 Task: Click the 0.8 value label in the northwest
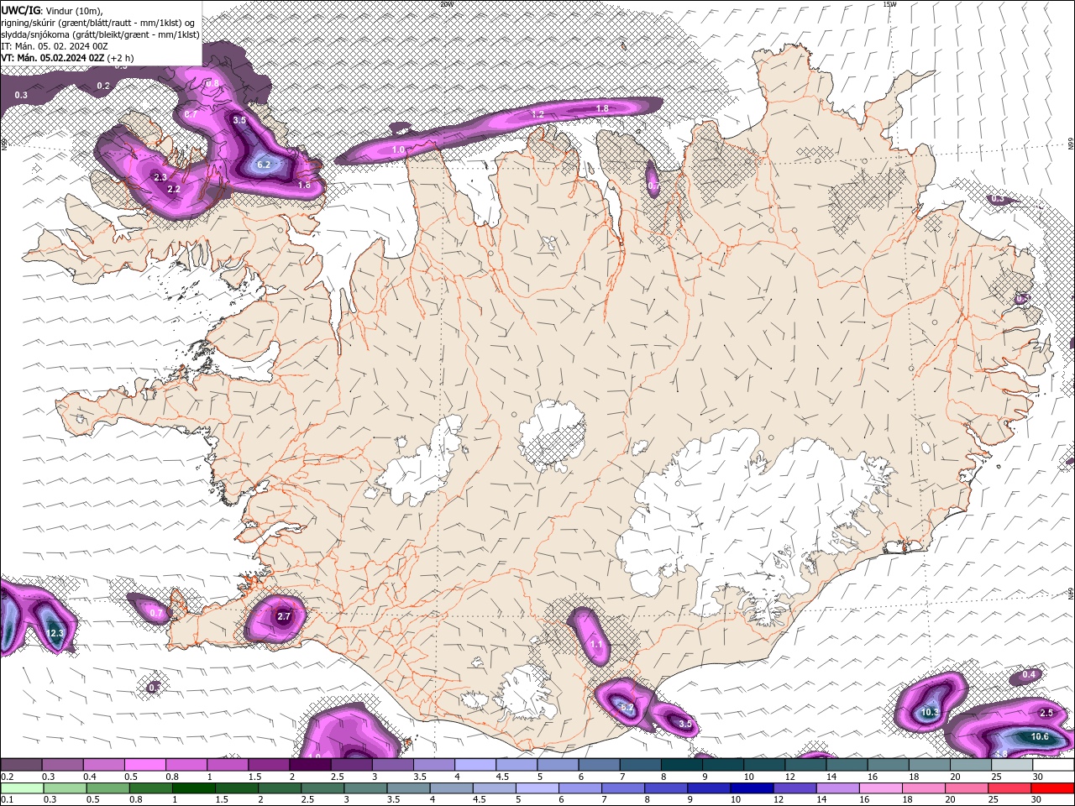212,83
